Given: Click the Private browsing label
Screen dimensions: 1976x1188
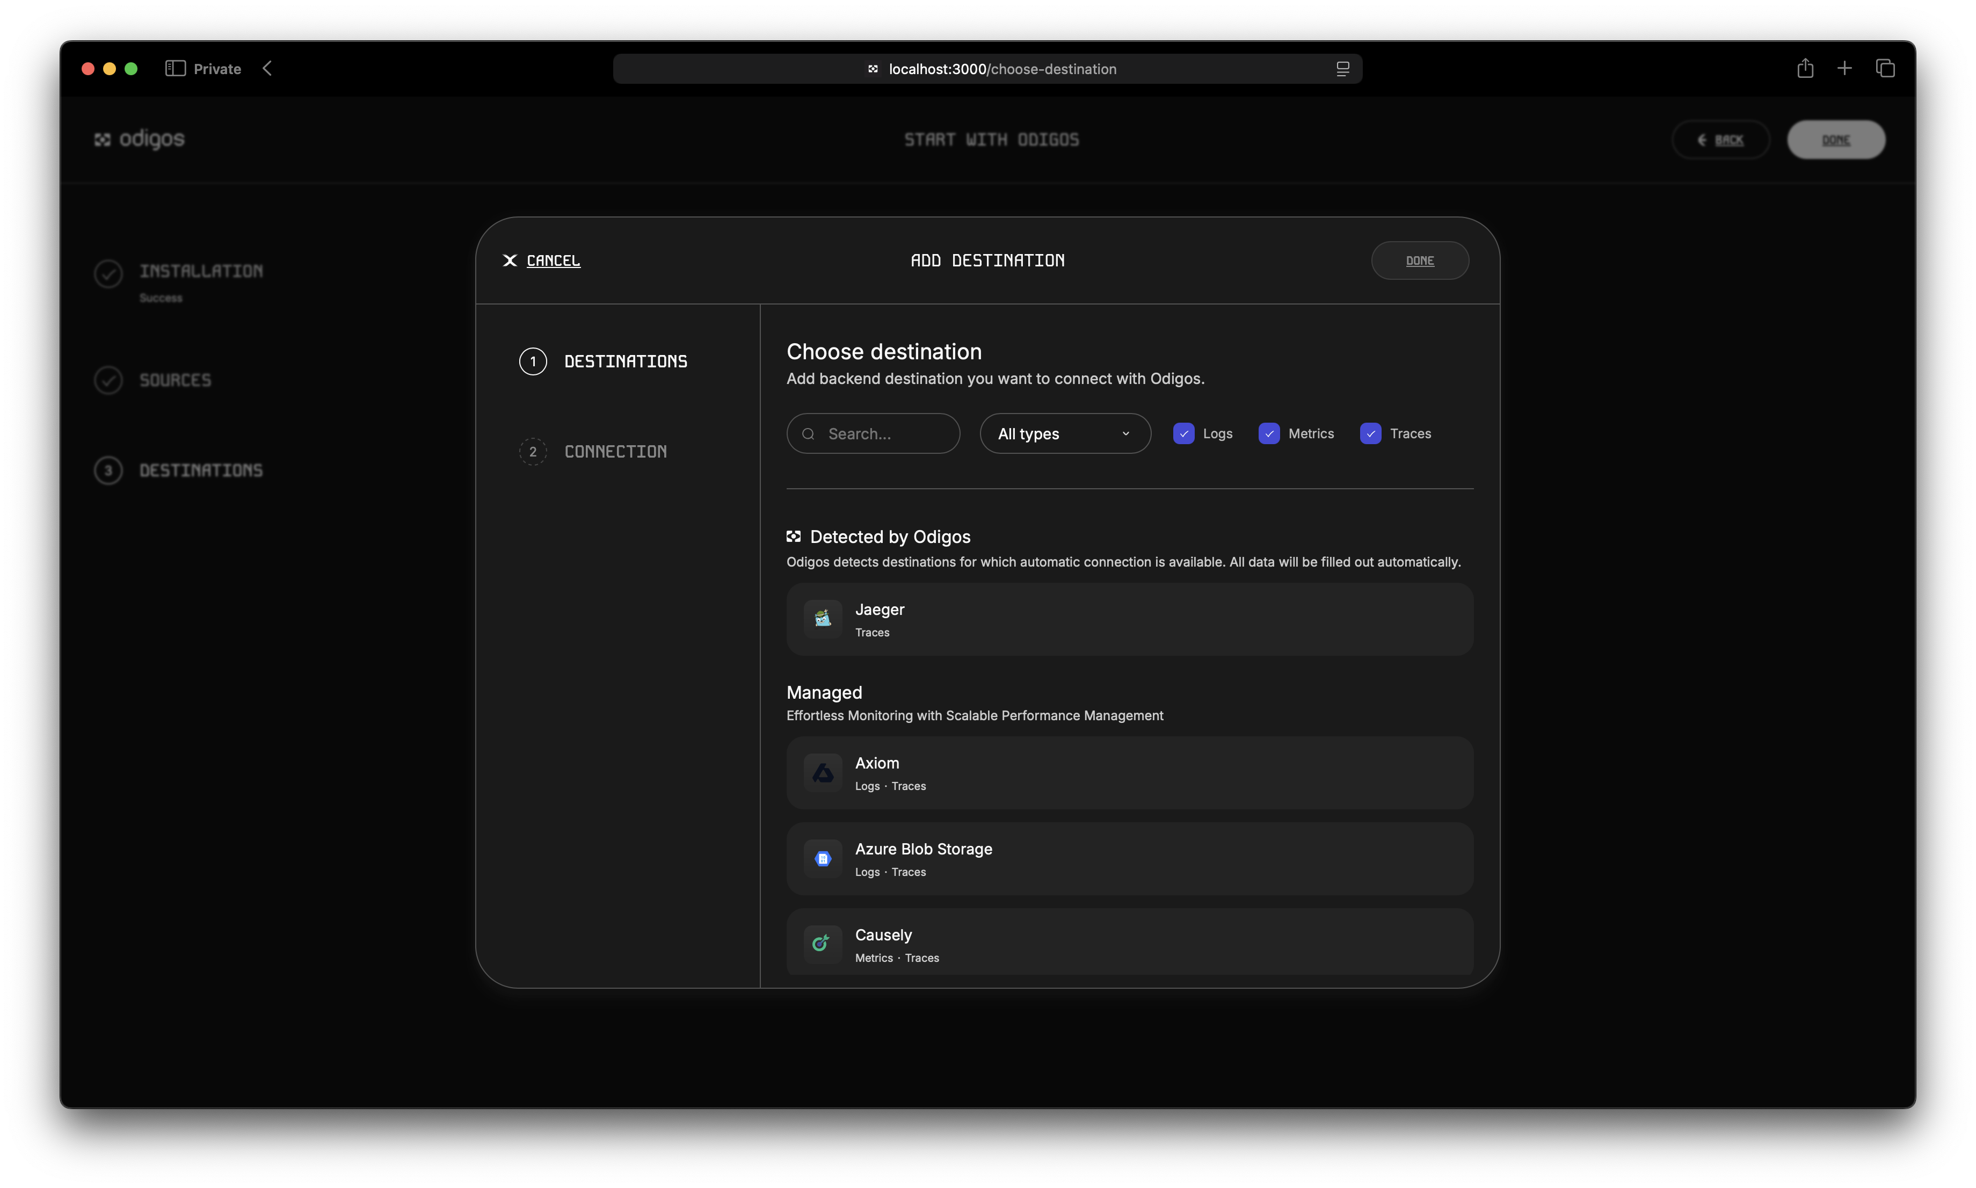Looking at the screenshot, I should [x=217, y=69].
